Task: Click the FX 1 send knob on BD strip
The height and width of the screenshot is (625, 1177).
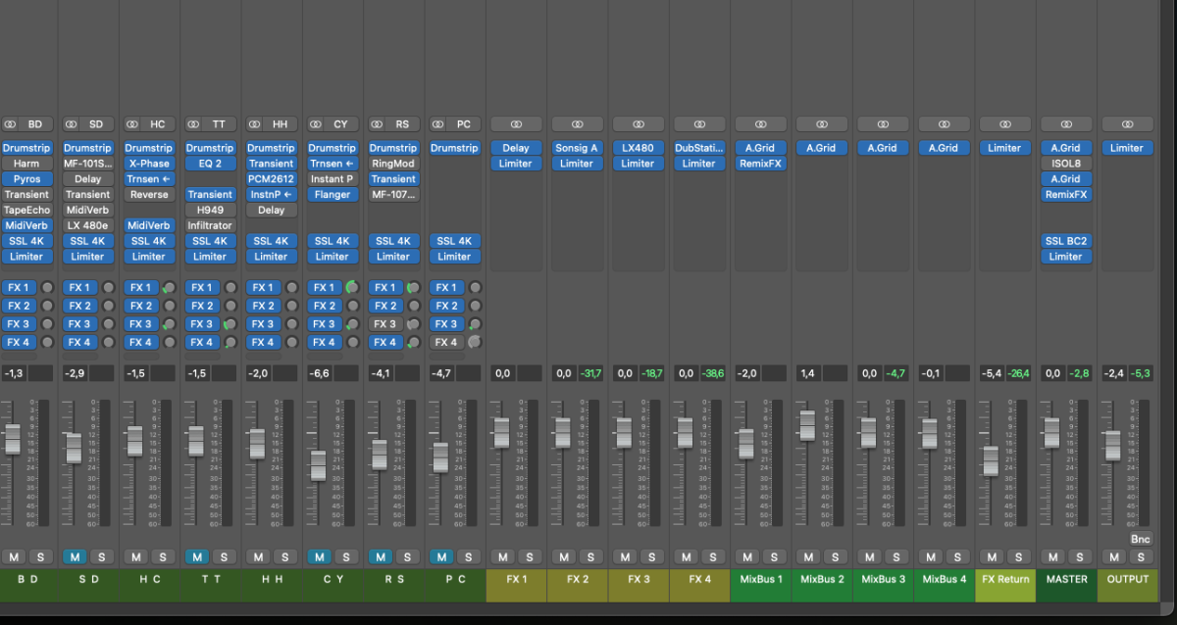Action: [46, 288]
